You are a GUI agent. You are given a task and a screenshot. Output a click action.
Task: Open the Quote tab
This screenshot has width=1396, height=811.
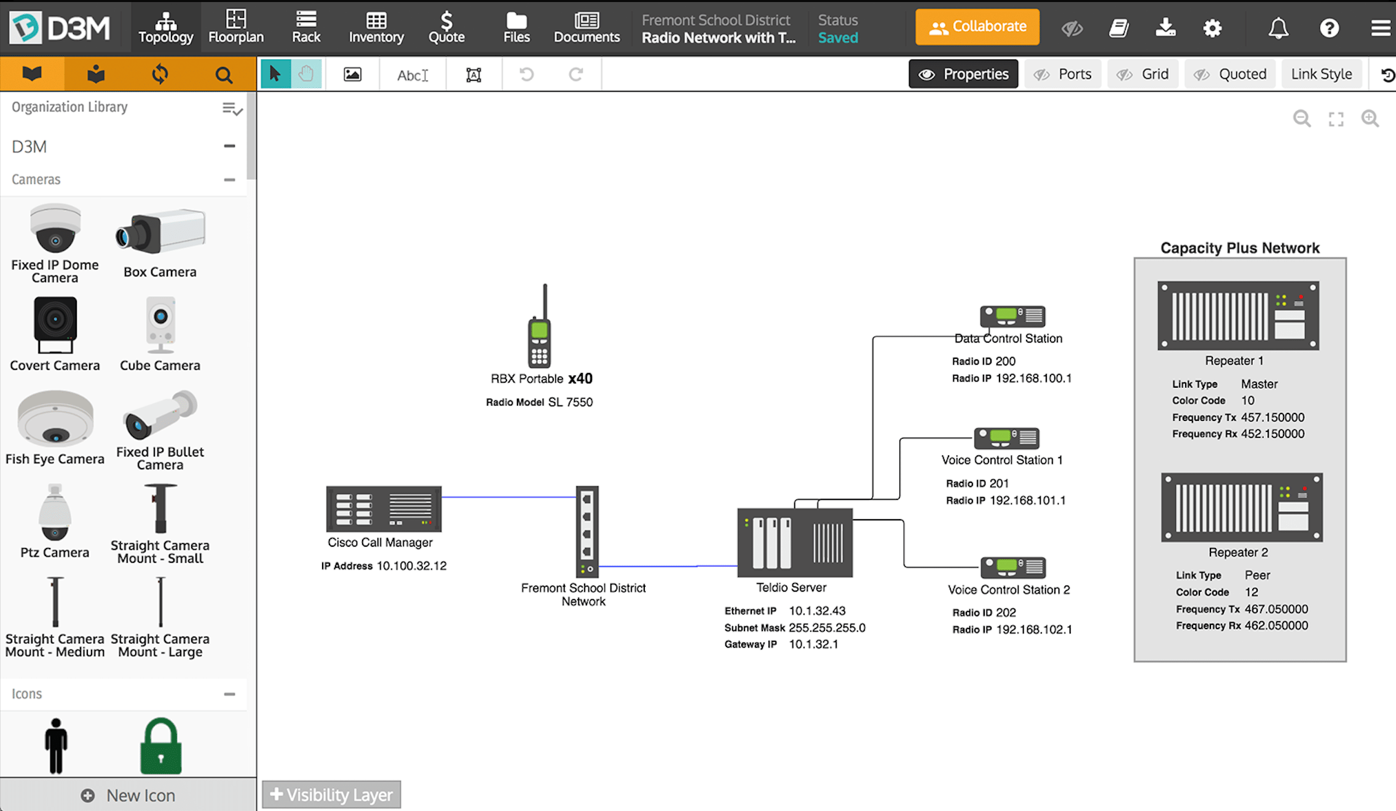(447, 28)
